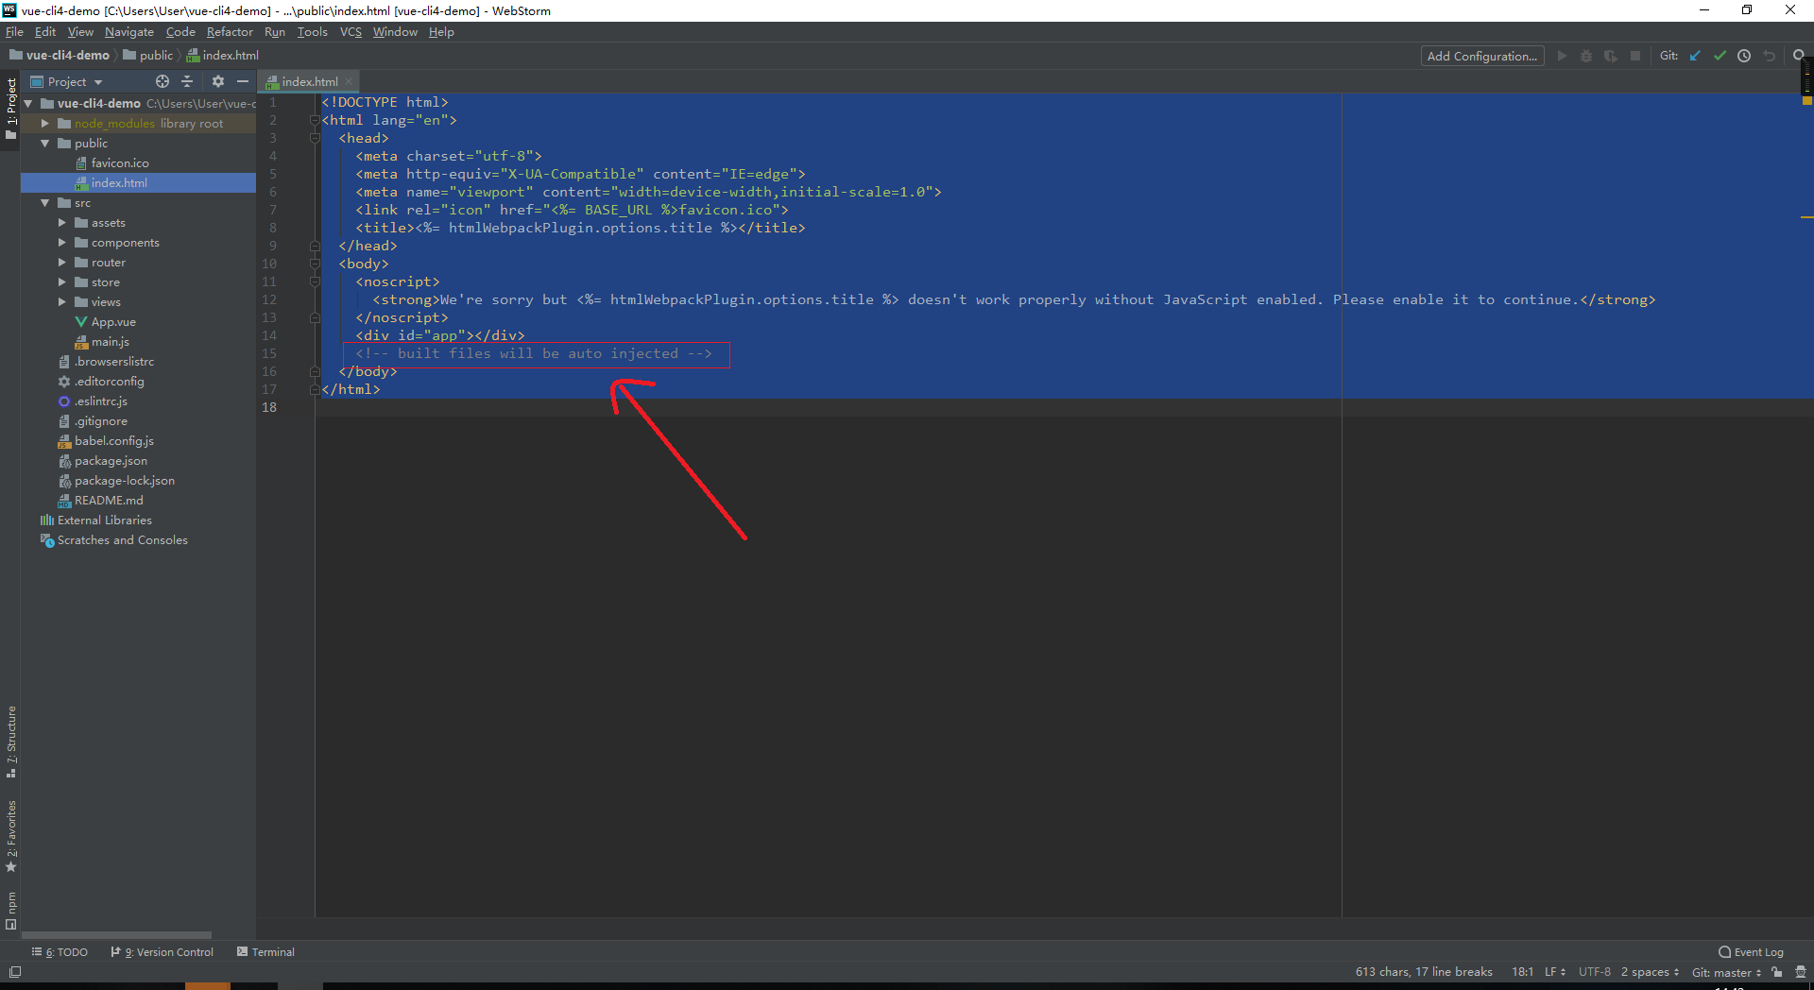Image resolution: width=1814 pixels, height=990 pixels.
Task: Expand the assets folder
Action: click(62, 222)
